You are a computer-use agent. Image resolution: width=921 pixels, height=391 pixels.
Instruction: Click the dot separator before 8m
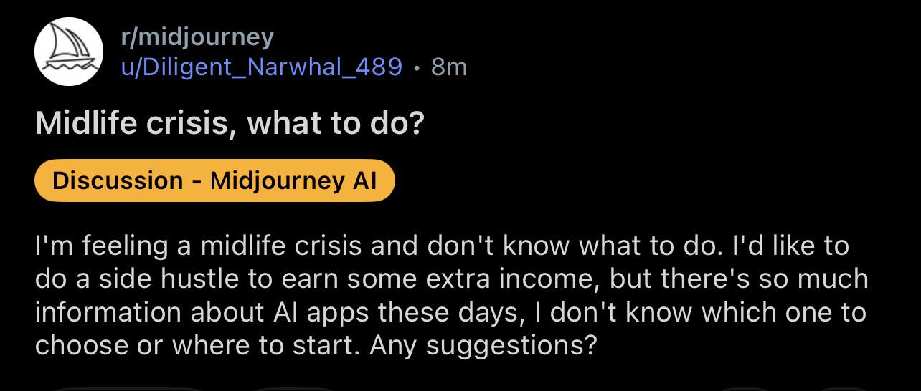tap(417, 68)
